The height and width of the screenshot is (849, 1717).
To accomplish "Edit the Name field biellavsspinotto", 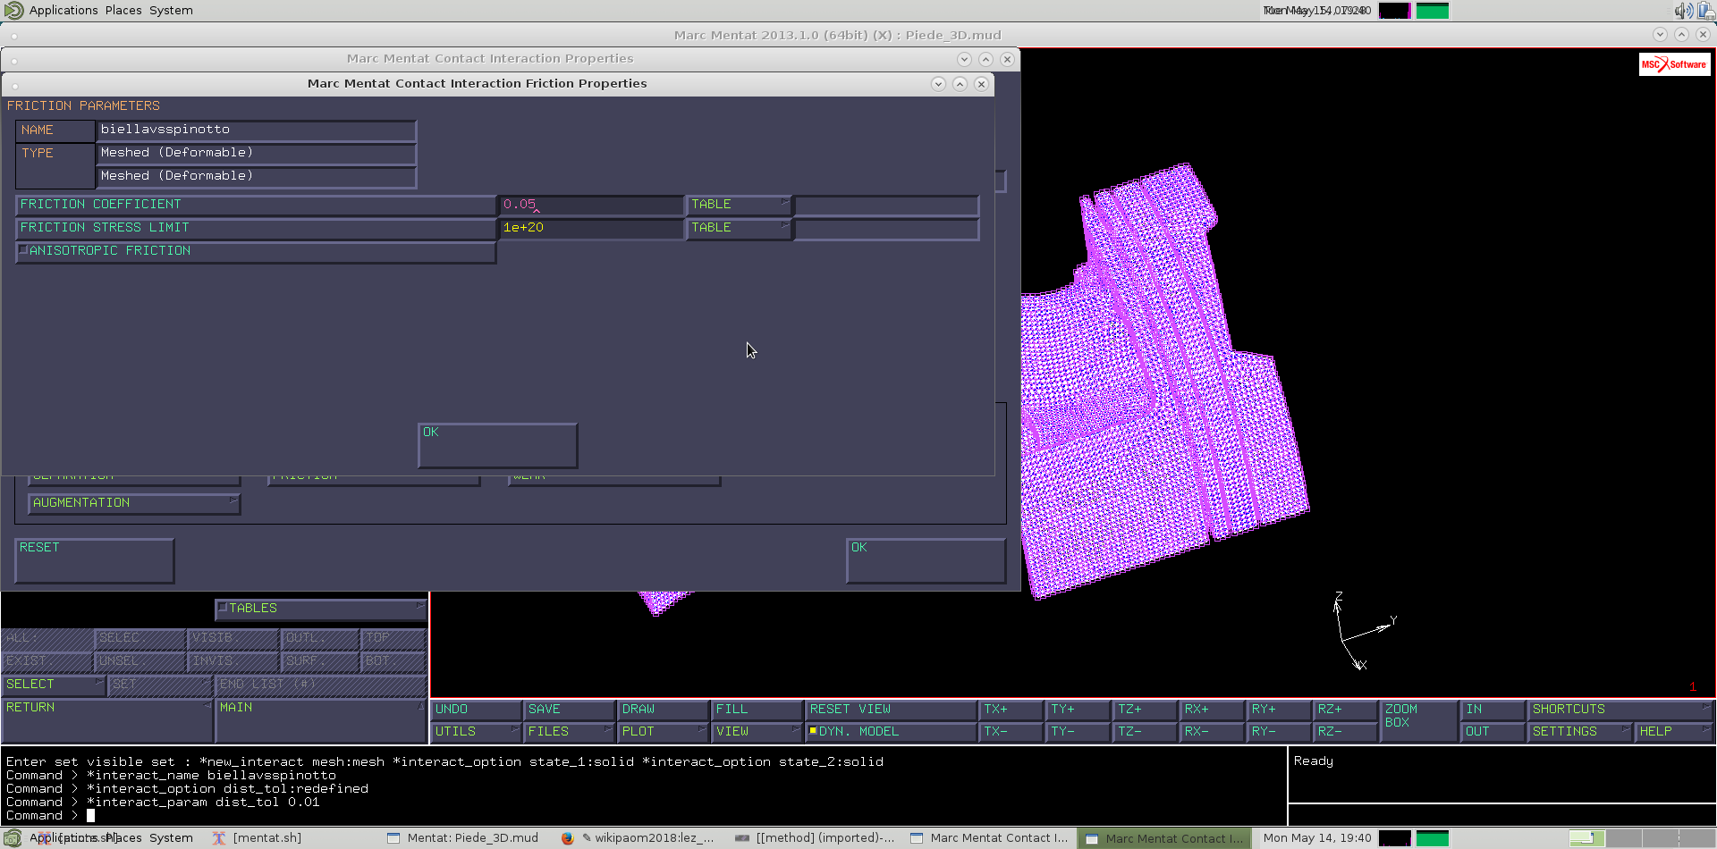I will [x=256, y=130].
